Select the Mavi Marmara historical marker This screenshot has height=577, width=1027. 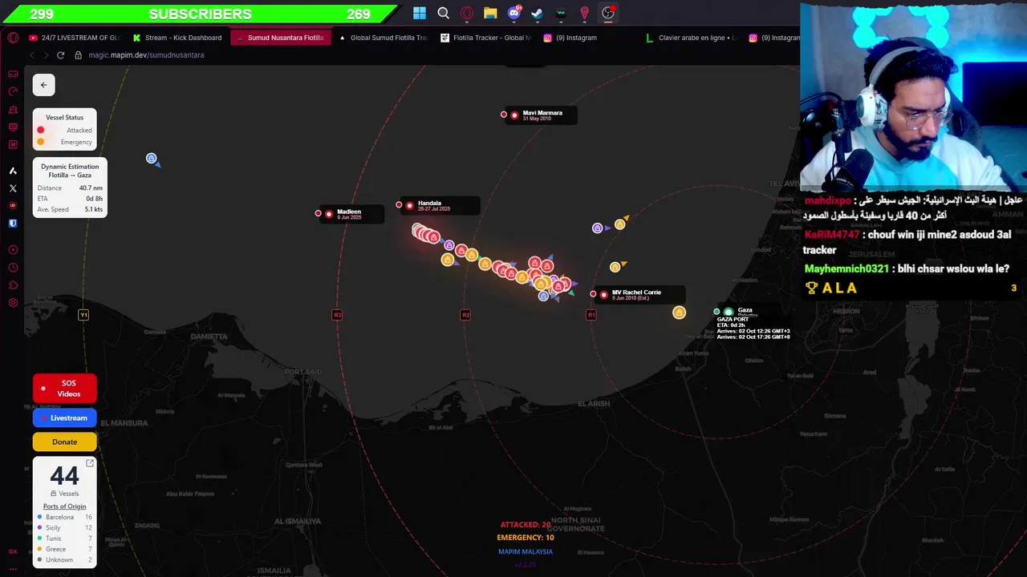point(515,115)
